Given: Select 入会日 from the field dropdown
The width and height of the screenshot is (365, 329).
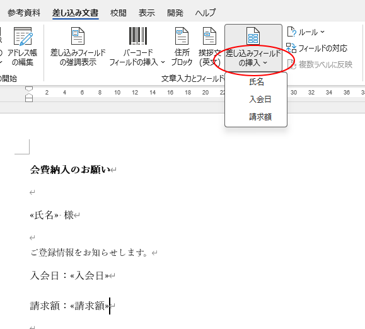Looking at the screenshot, I should (x=256, y=100).
